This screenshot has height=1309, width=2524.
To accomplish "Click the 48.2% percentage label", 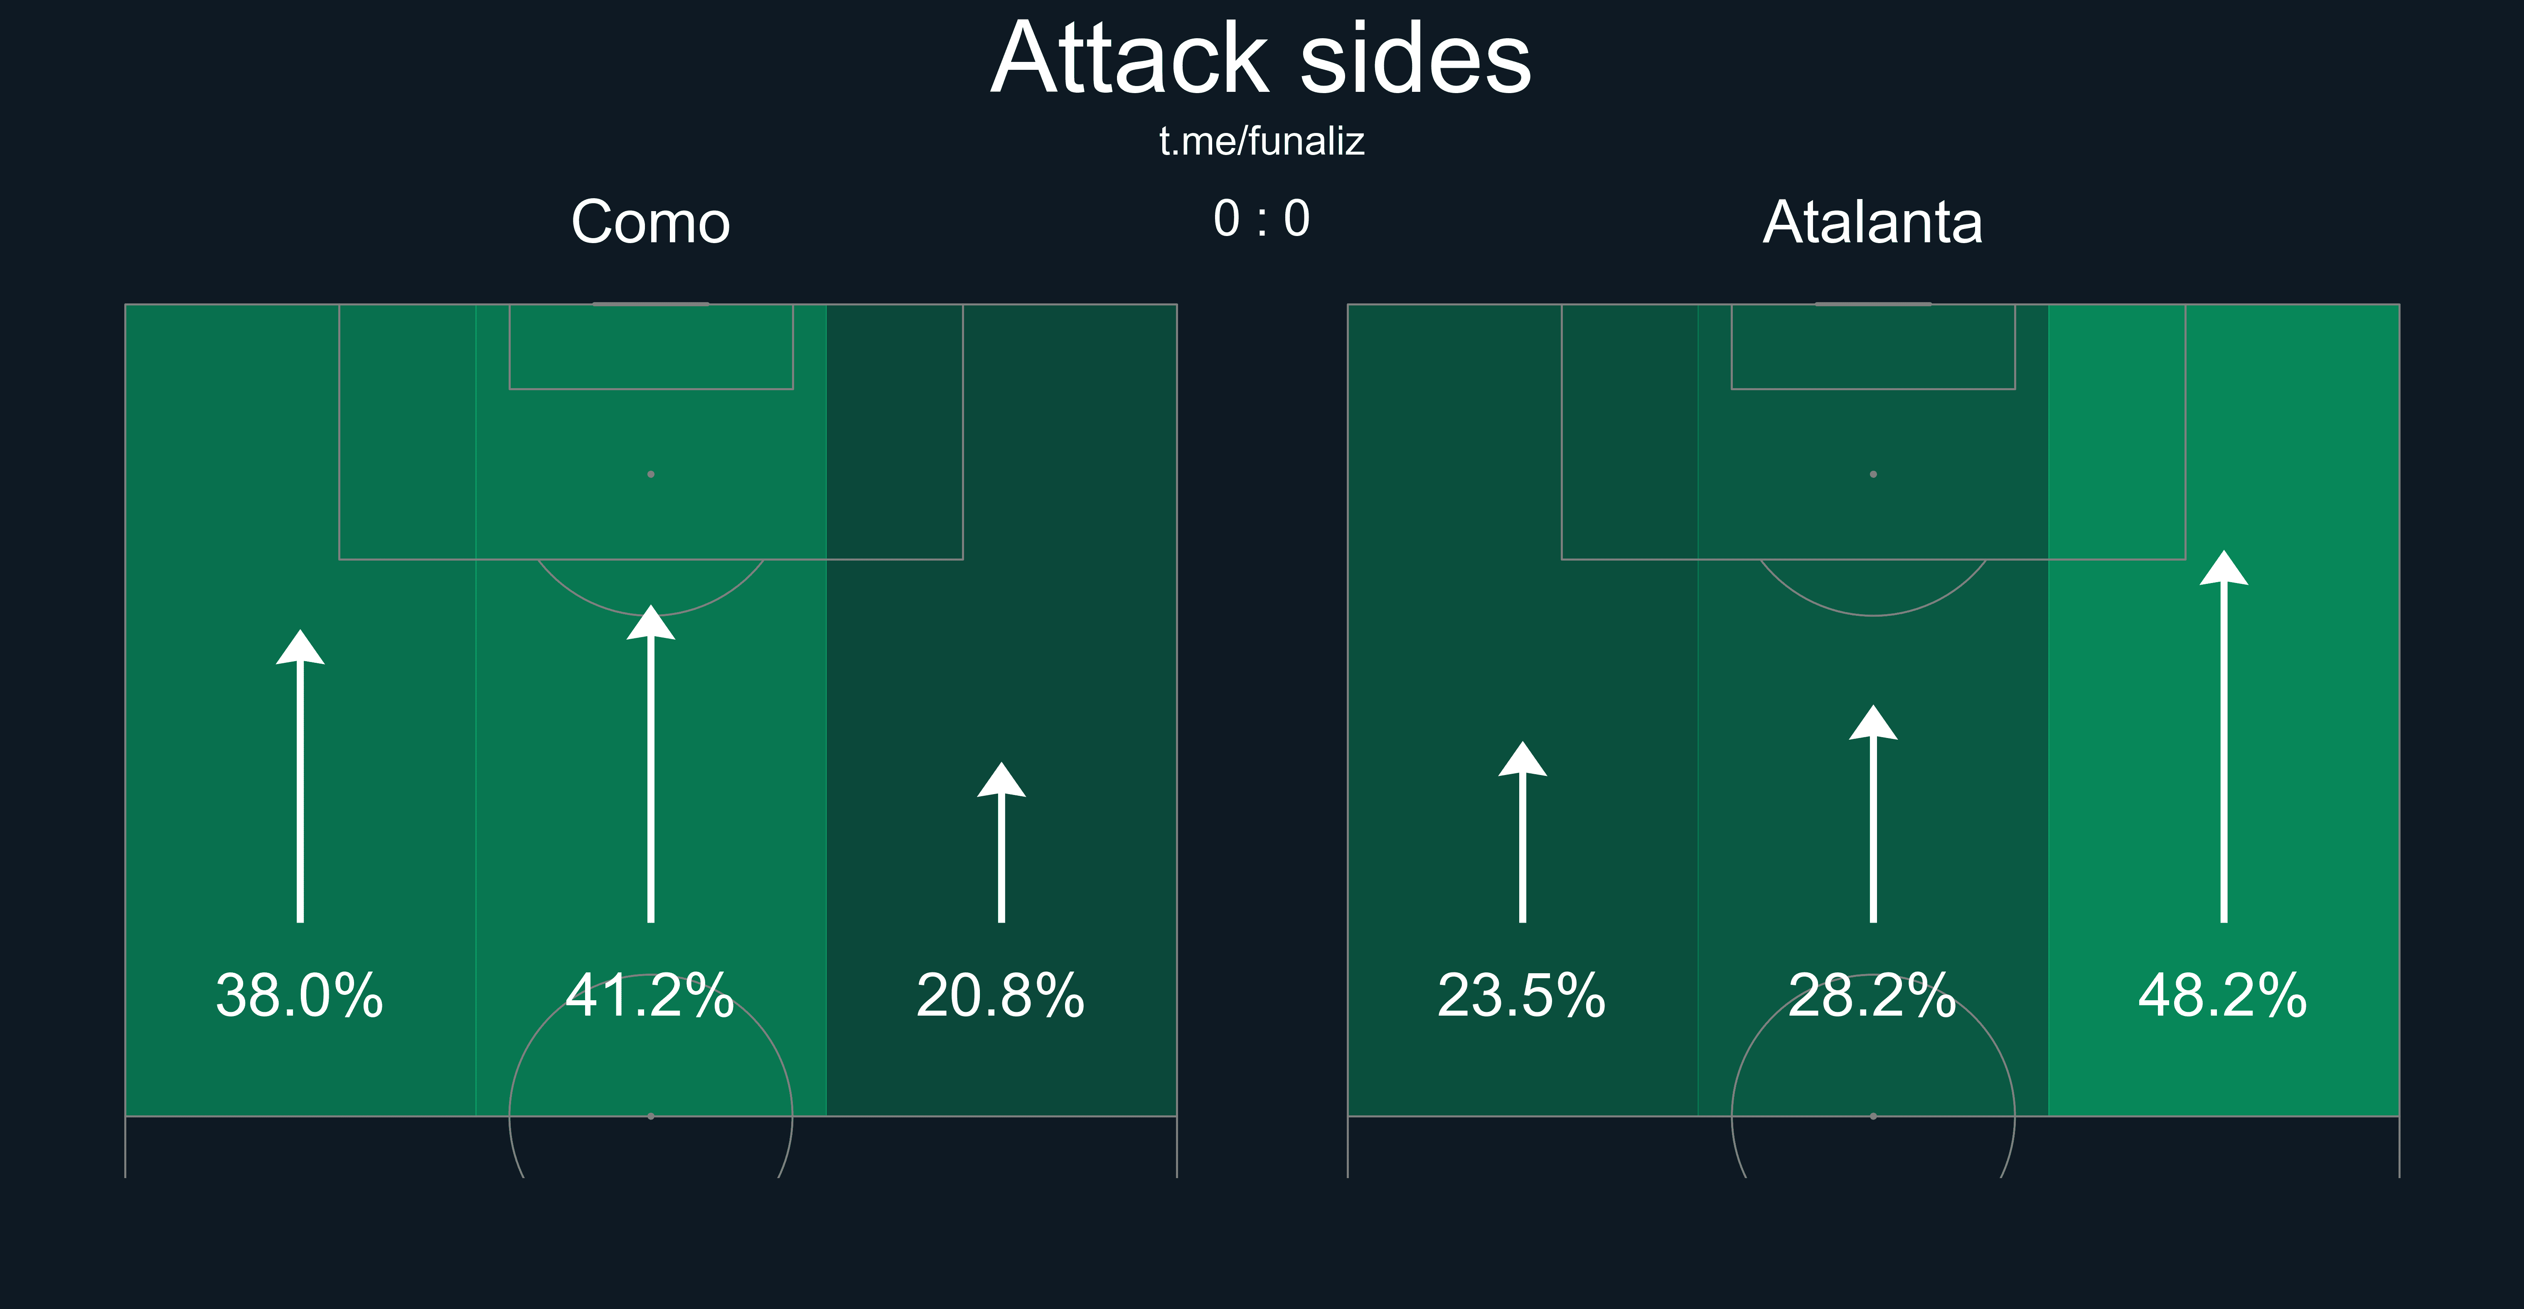I will [2223, 996].
